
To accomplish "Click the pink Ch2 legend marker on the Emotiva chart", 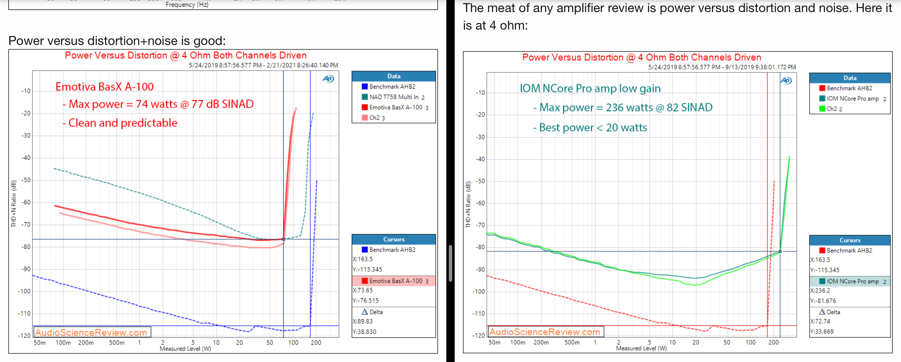I will coord(365,118).
